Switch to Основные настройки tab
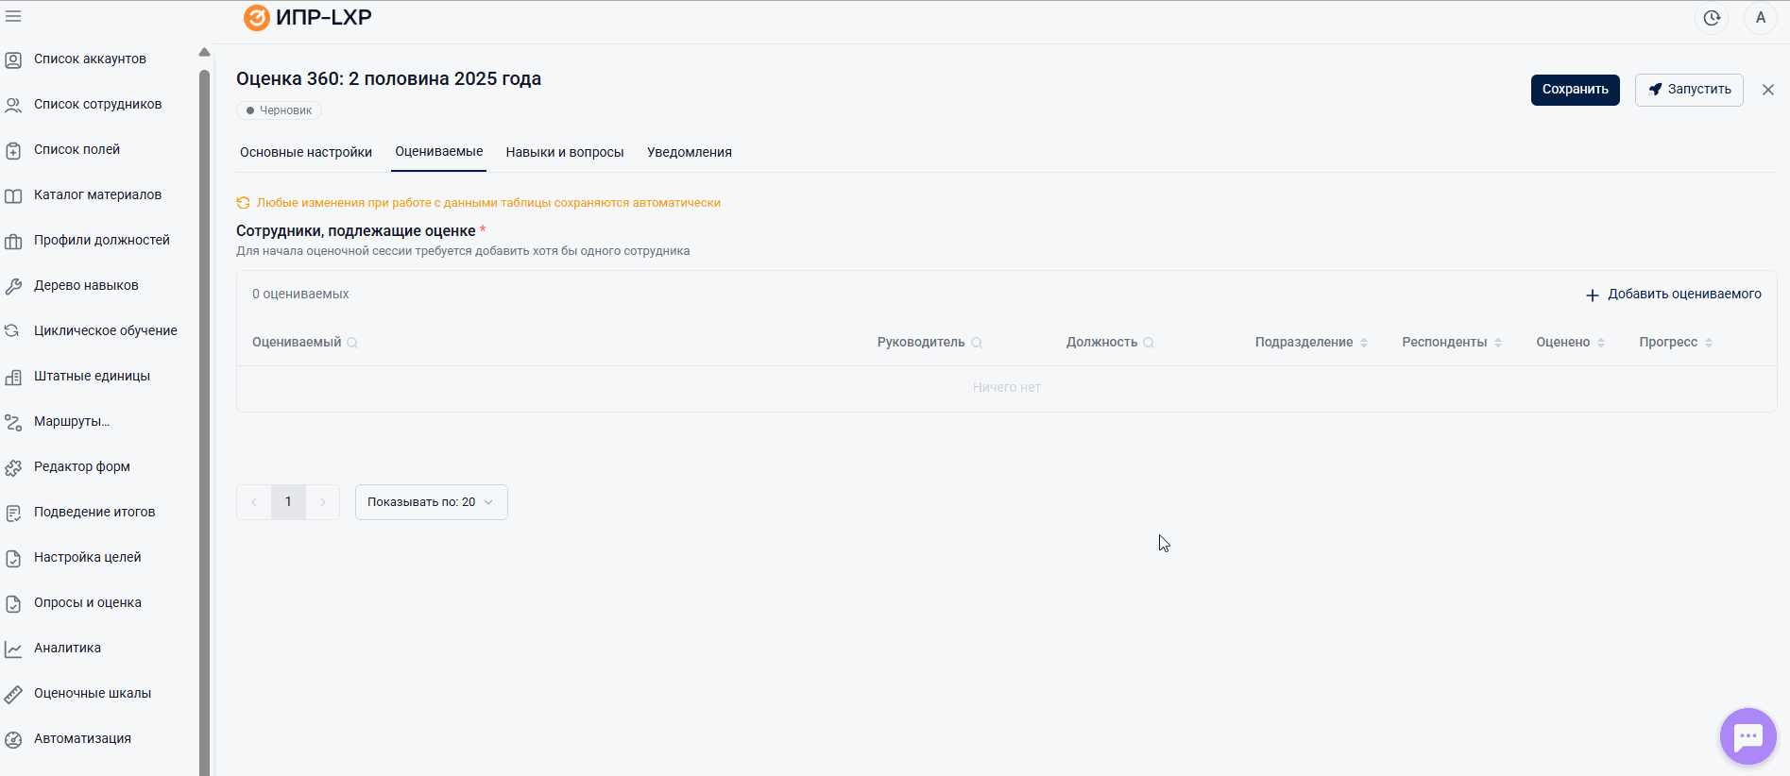 (x=306, y=152)
